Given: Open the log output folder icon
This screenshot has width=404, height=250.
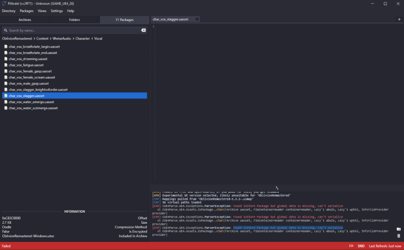Looking at the screenshot, I should [x=399, y=229].
